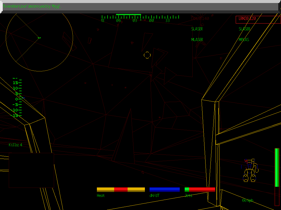
Task: Click the compass heading strip
Action: (x=140, y=18)
